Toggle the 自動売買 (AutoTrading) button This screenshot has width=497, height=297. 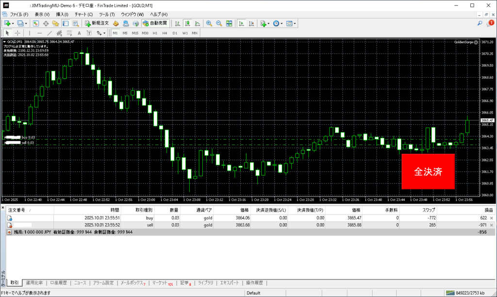[x=155, y=23]
